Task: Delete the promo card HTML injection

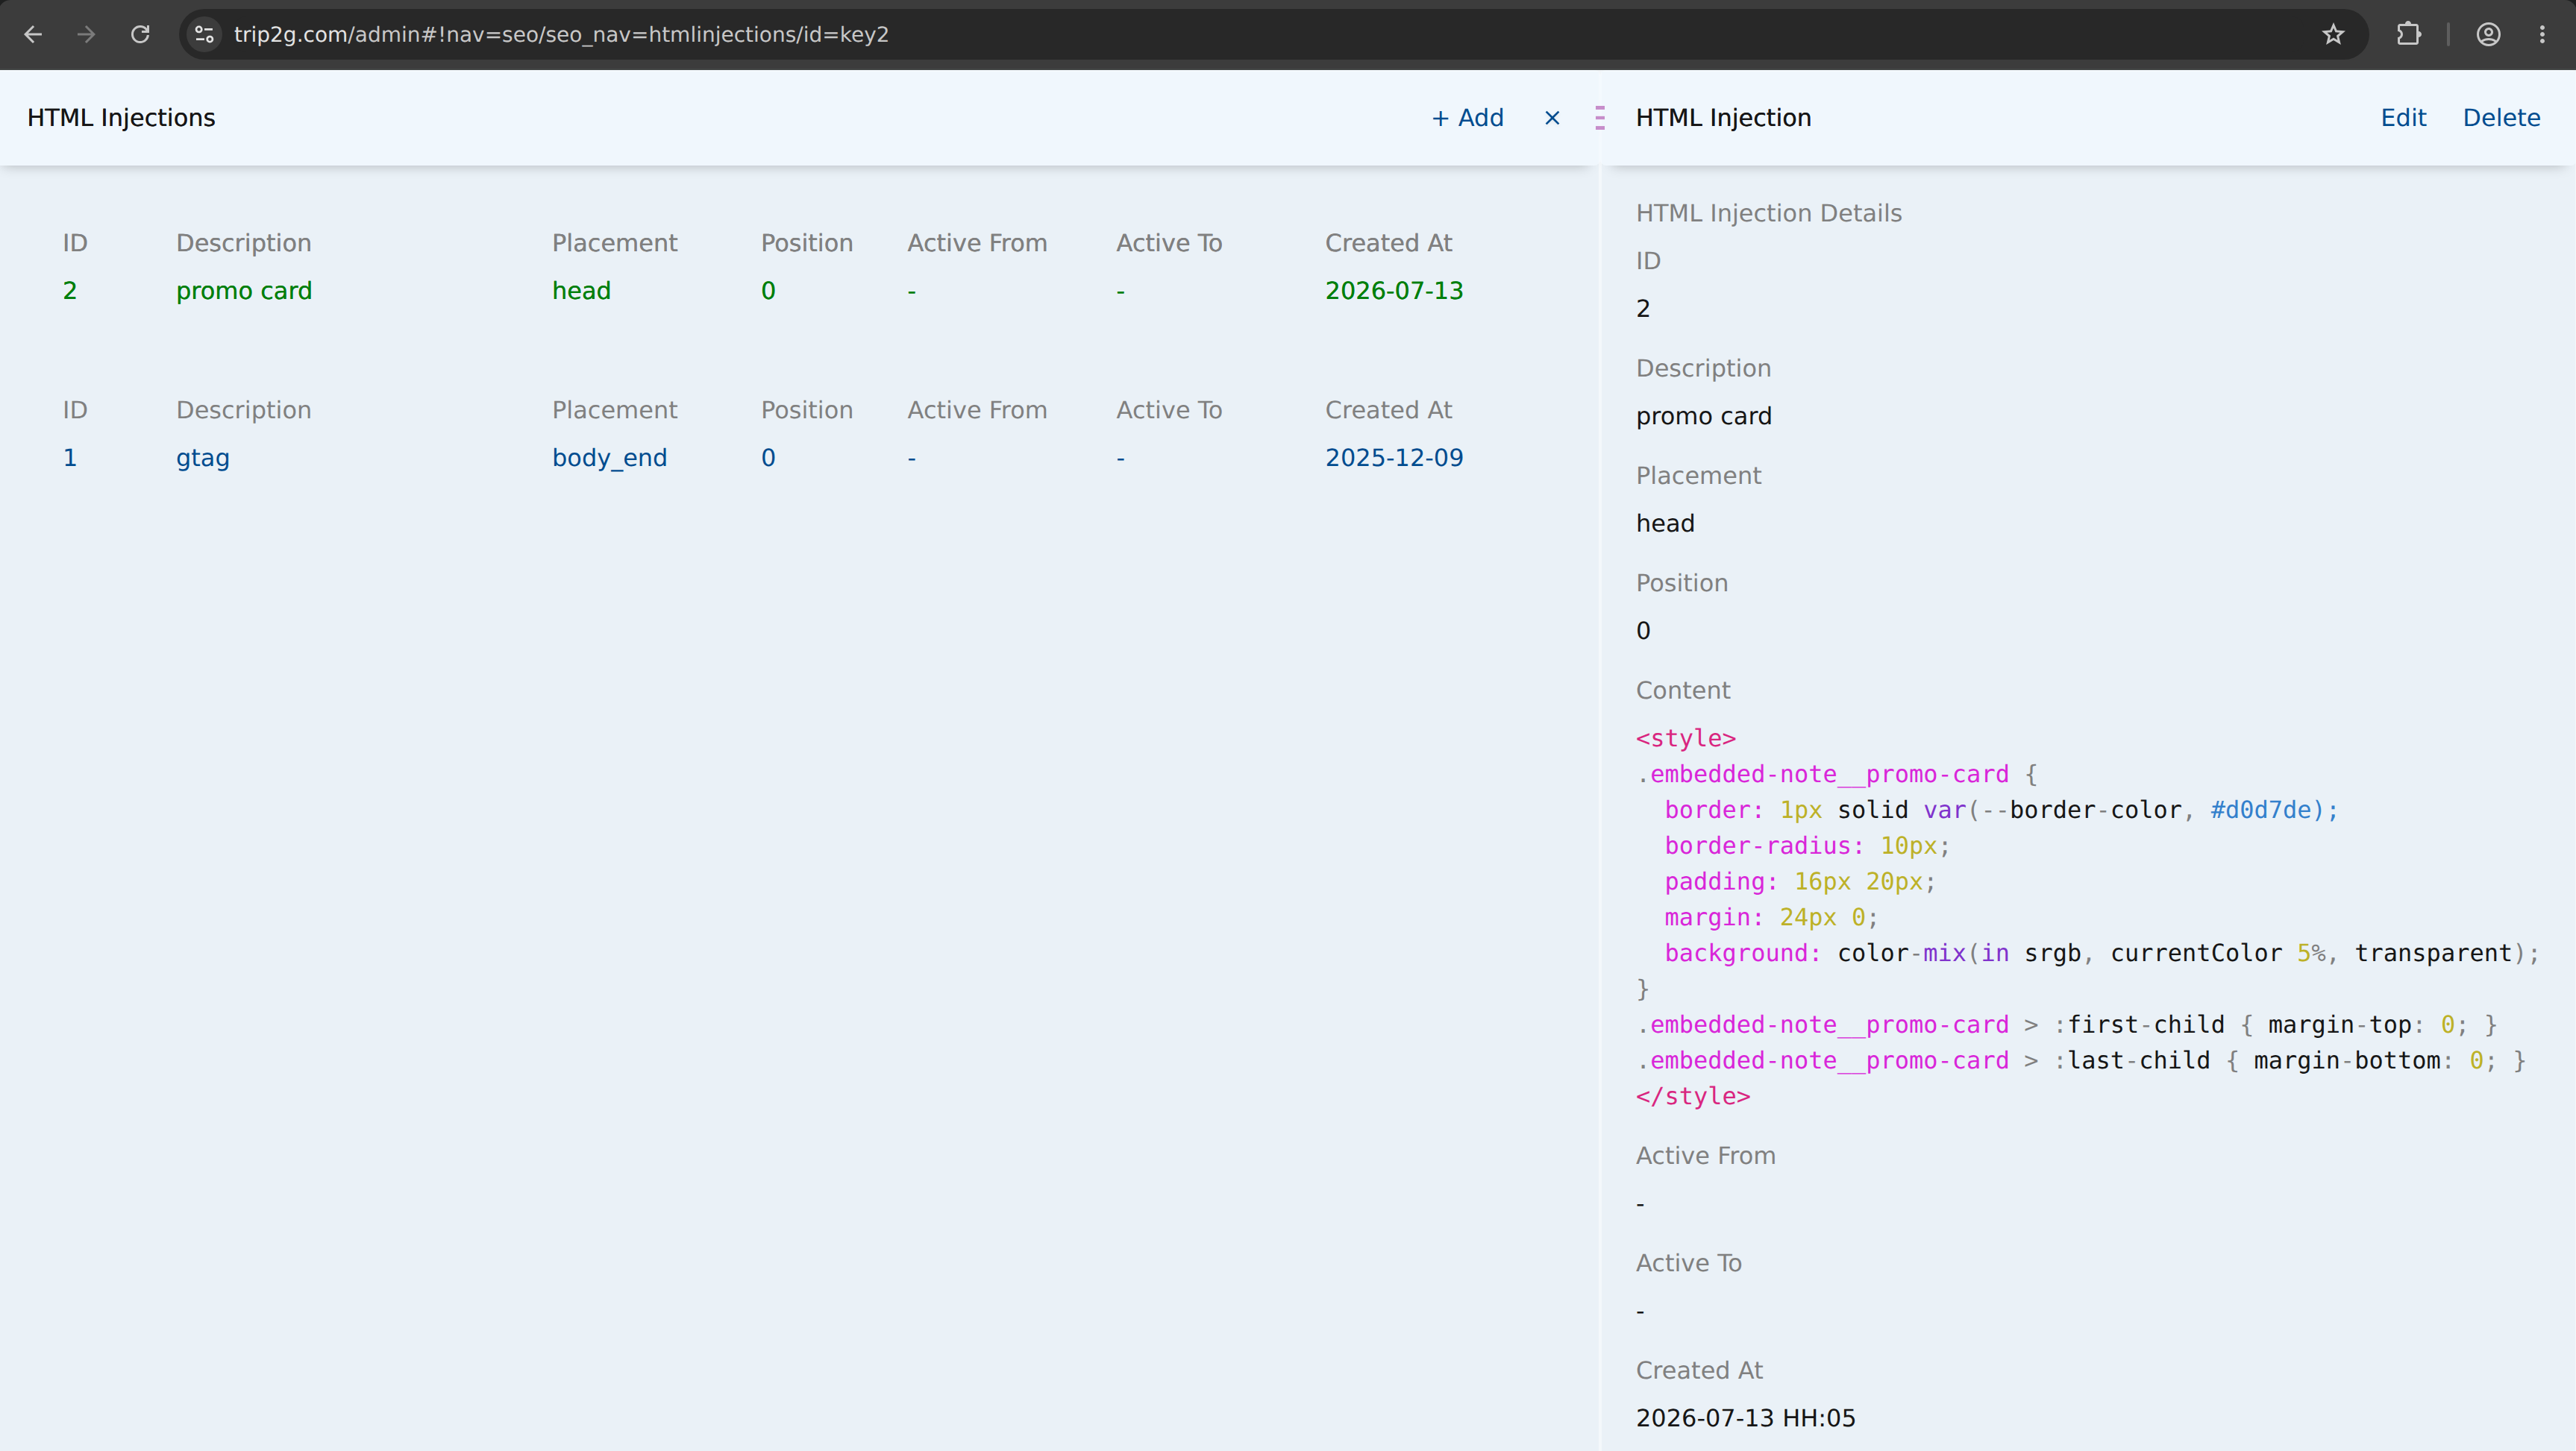Action: point(2501,118)
